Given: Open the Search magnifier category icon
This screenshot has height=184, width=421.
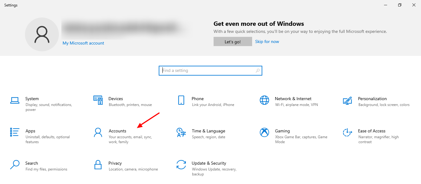Looking at the screenshot, I should coord(15,165).
